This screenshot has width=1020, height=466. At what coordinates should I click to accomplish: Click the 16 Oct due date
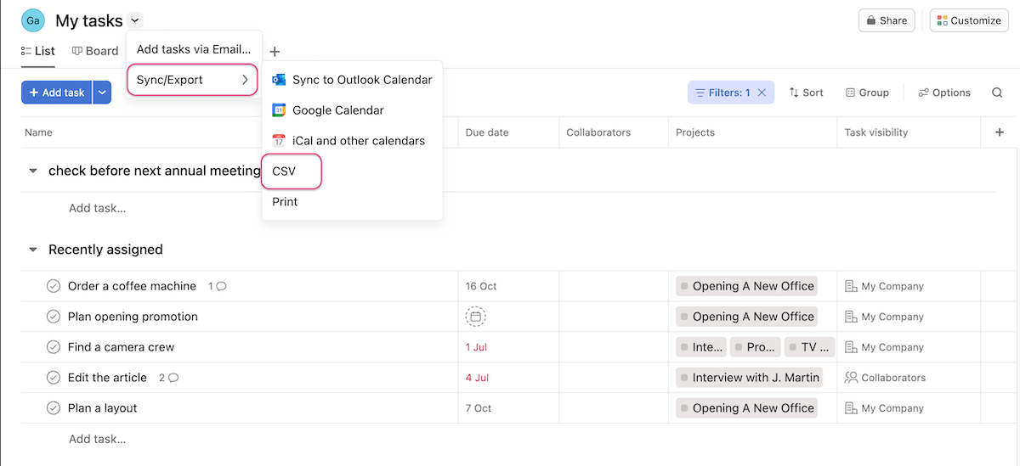click(480, 286)
